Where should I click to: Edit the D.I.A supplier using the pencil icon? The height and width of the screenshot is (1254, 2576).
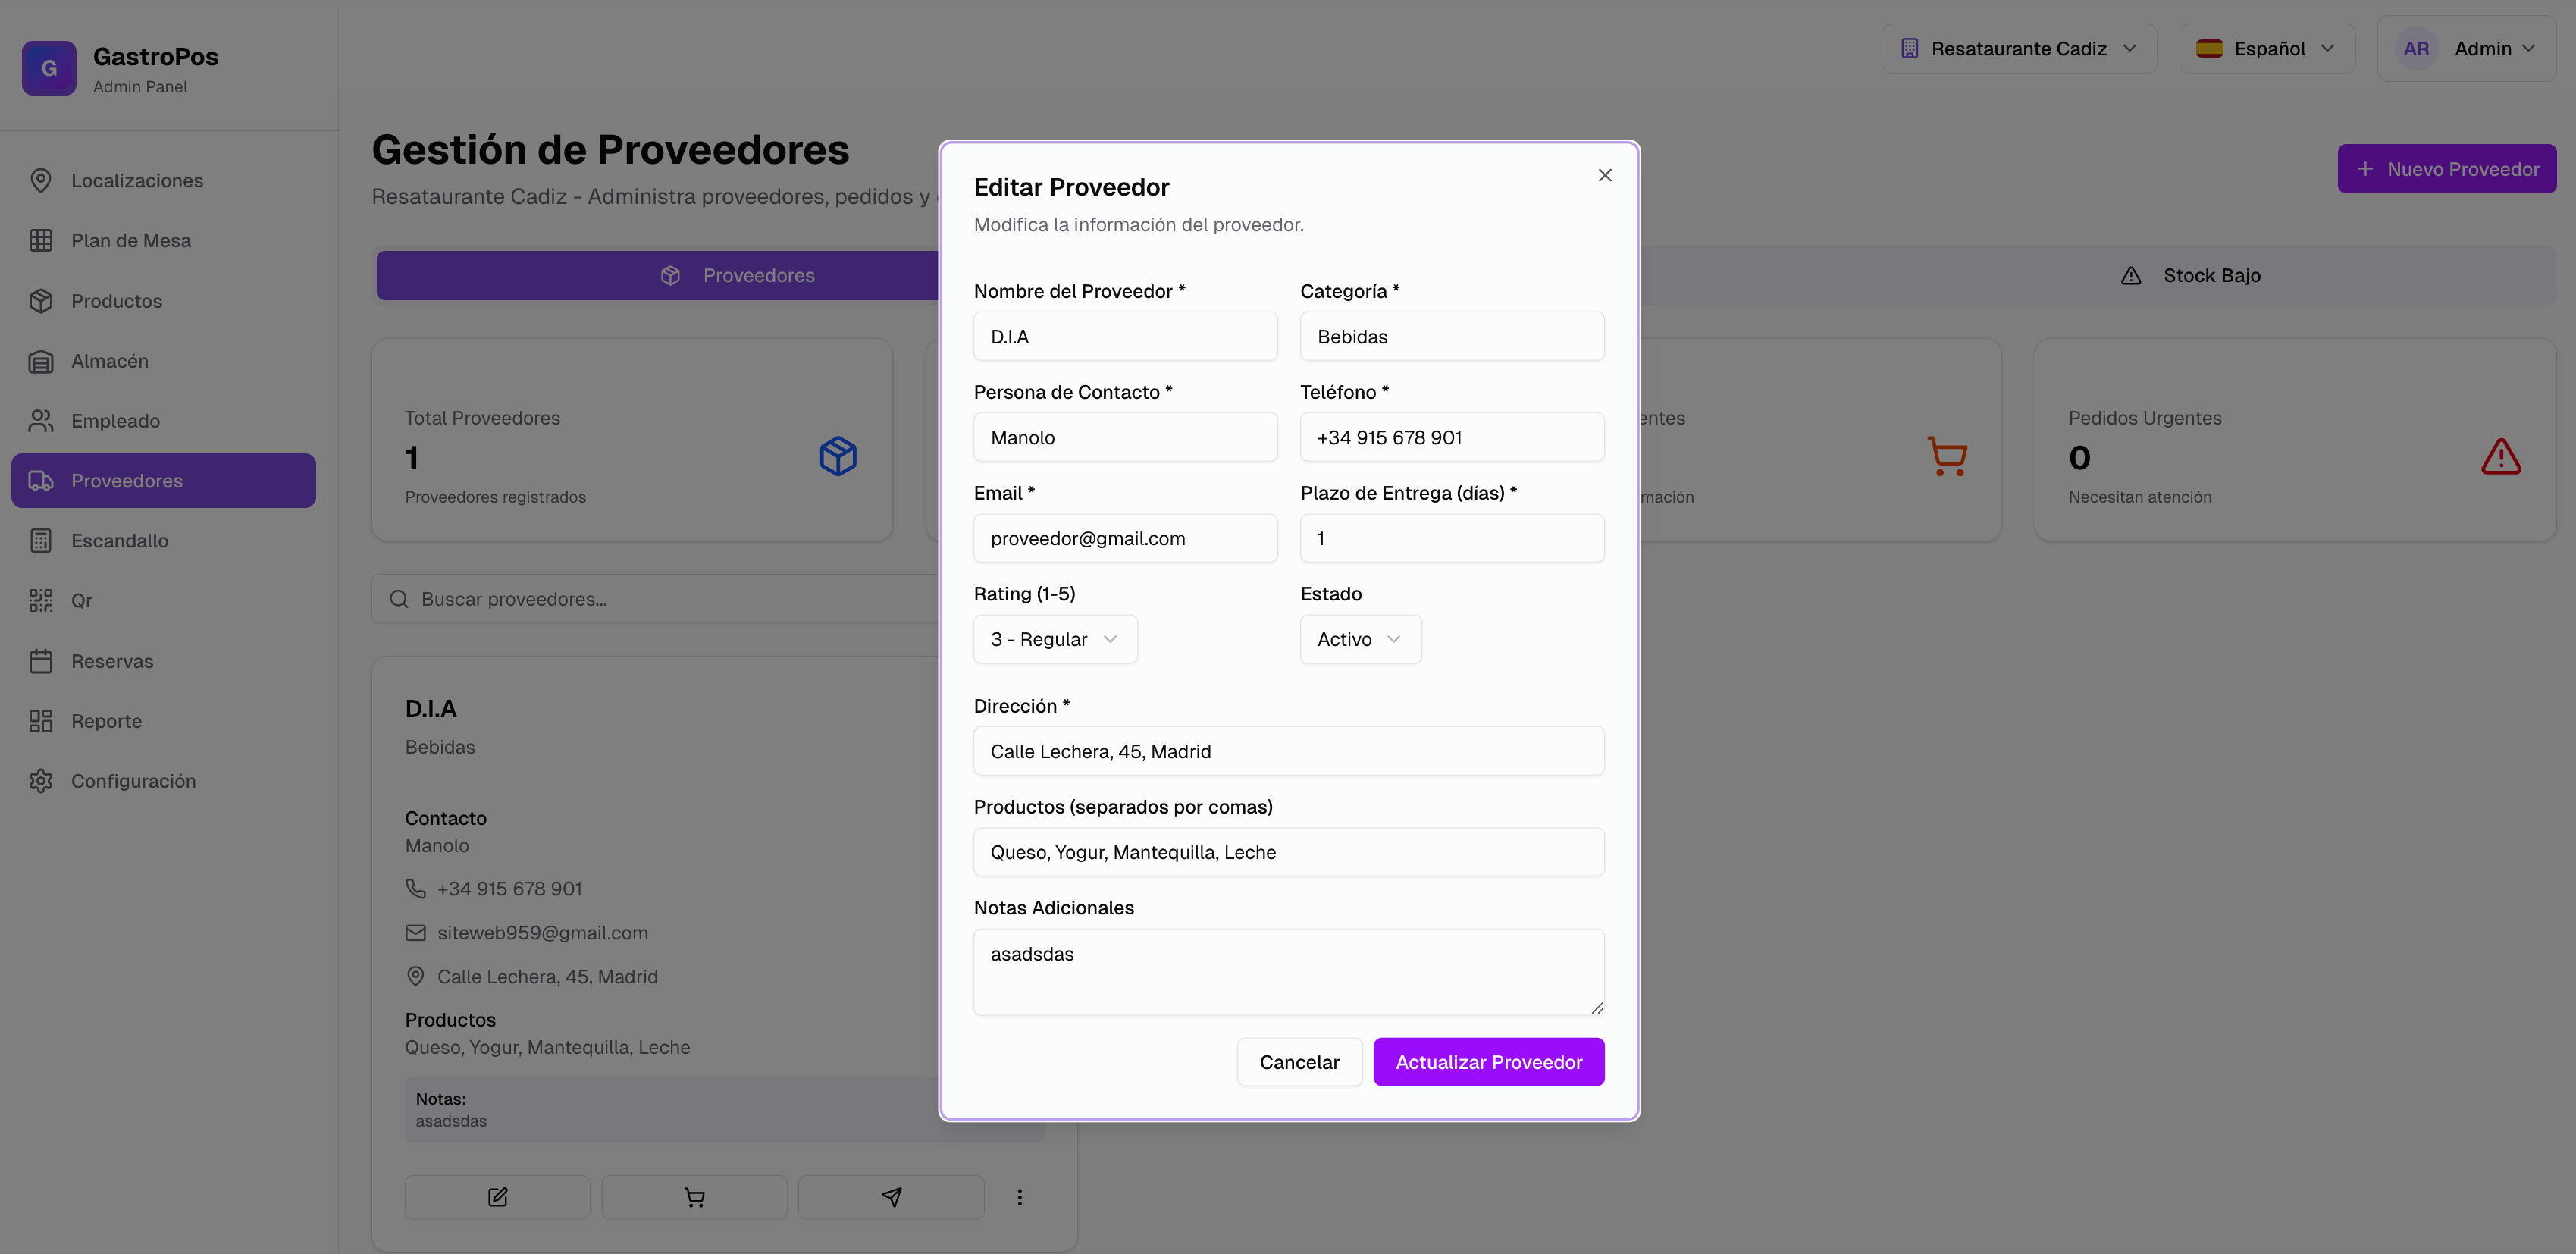pyautogui.click(x=497, y=1196)
